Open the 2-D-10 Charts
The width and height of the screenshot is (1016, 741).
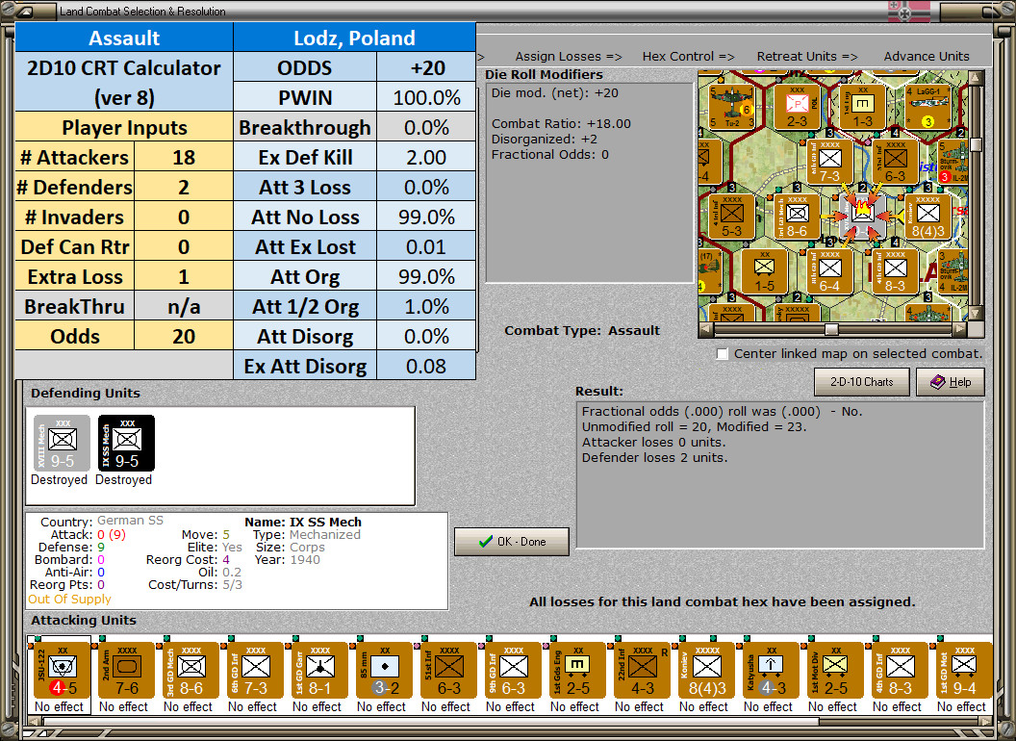pyautogui.click(x=862, y=382)
